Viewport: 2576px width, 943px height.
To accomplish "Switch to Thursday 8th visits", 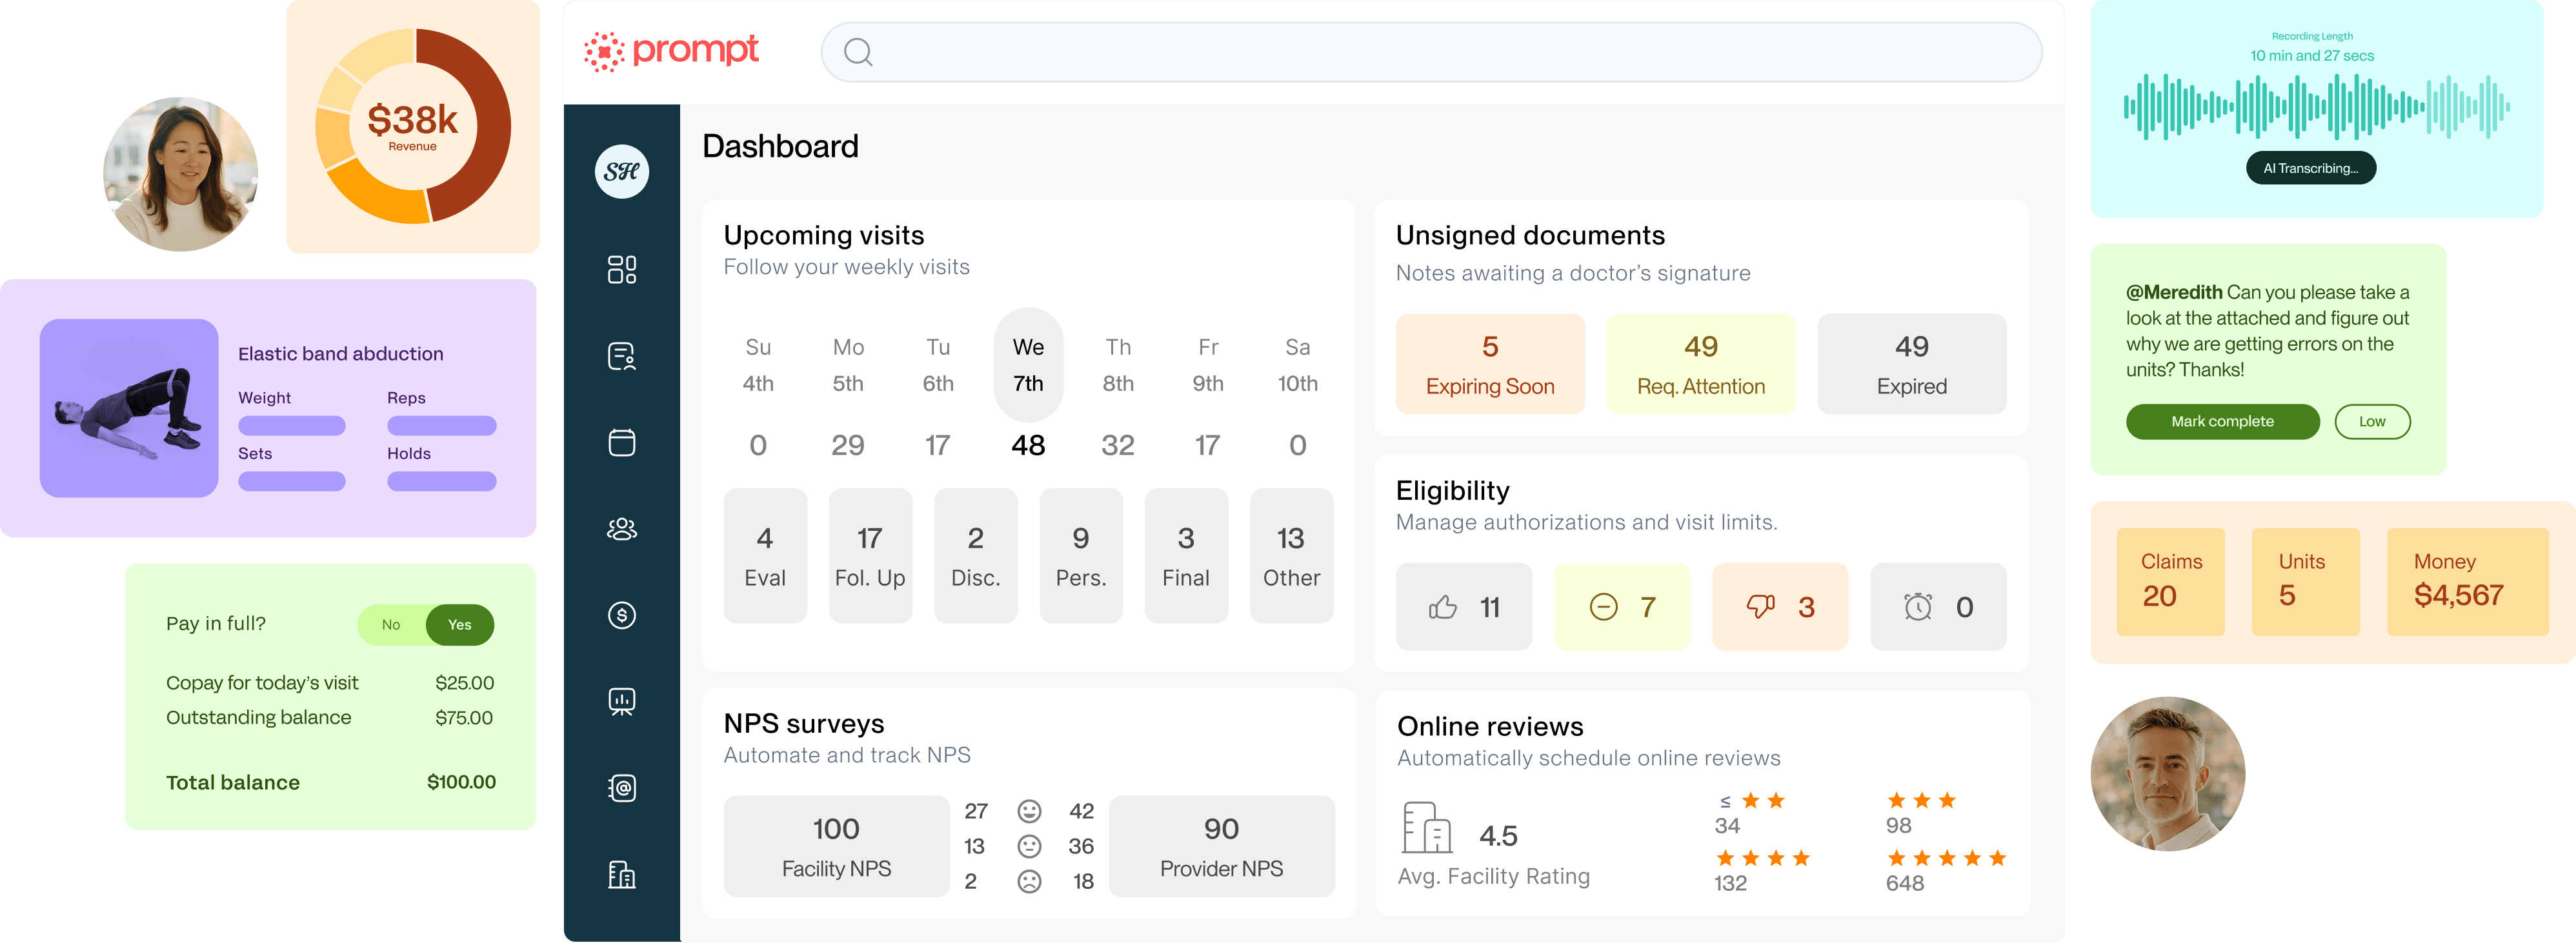I will tap(1117, 365).
